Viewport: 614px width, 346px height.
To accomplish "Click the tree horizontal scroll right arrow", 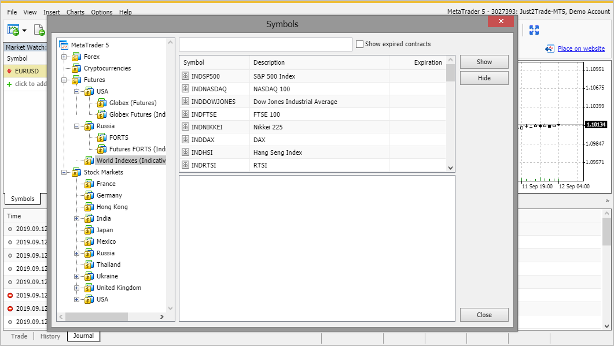I will [161, 317].
